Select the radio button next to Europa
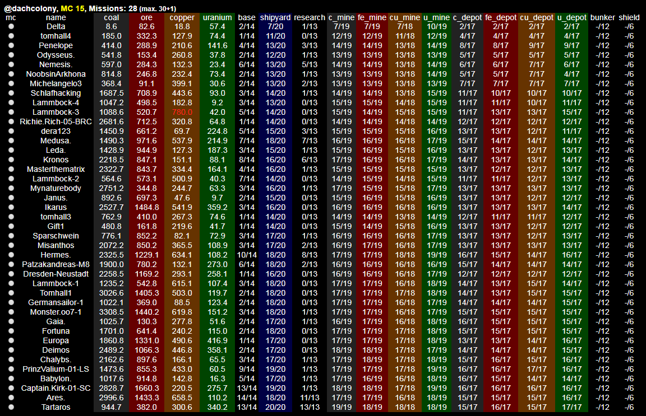Viewport: 646px width, 416px height. coord(11,340)
